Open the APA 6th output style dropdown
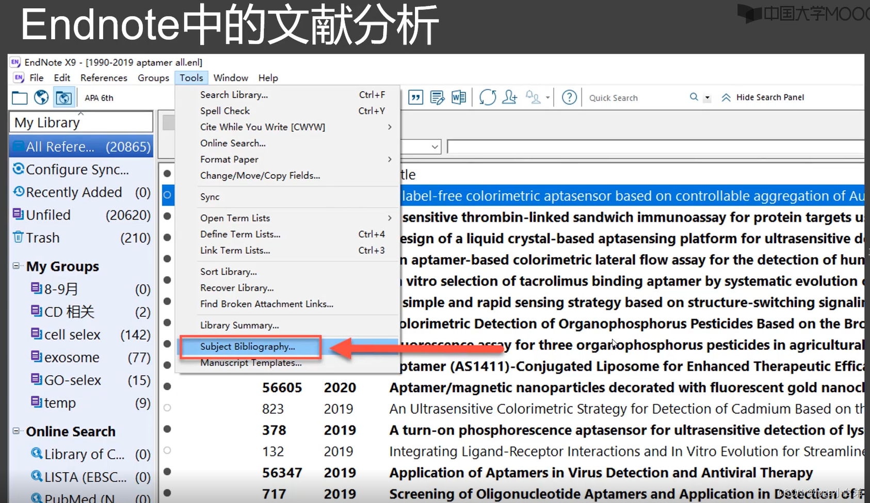 [99, 98]
